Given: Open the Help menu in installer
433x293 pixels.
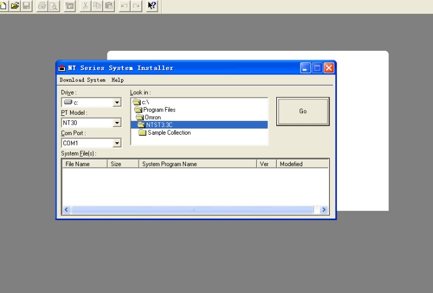Looking at the screenshot, I should pyautogui.click(x=117, y=80).
